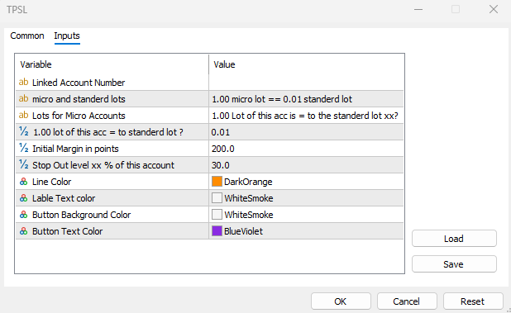This screenshot has height=313, width=511.
Task: Select the 'Stop Out level xx % of this account' label
Action: click(103, 165)
